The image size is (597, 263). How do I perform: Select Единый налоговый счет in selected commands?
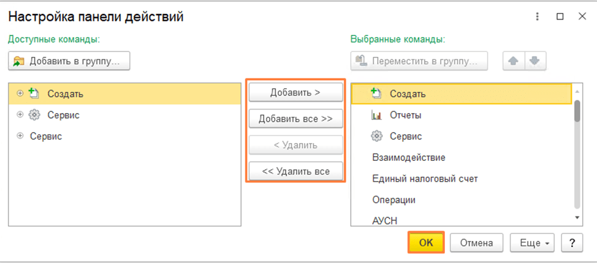pos(425,179)
